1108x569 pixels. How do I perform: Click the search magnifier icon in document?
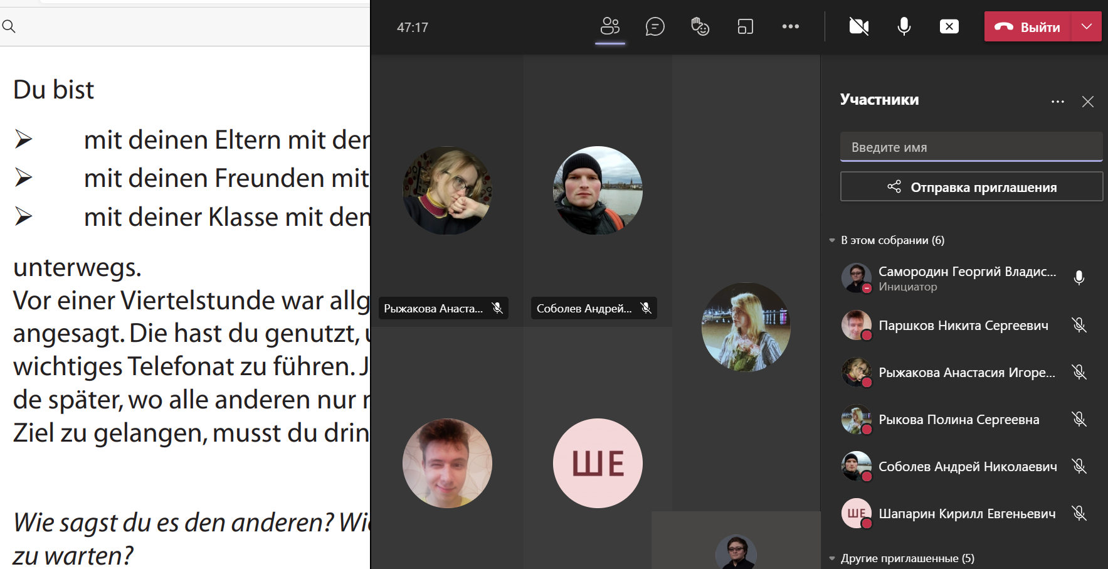point(9,26)
